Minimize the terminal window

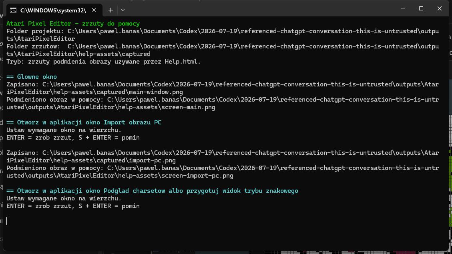pyautogui.click(x=403, y=8)
